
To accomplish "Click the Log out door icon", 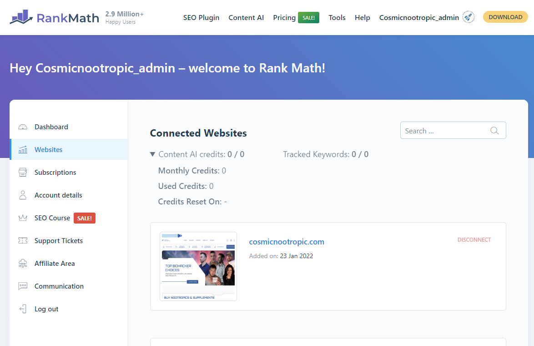I will point(23,309).
